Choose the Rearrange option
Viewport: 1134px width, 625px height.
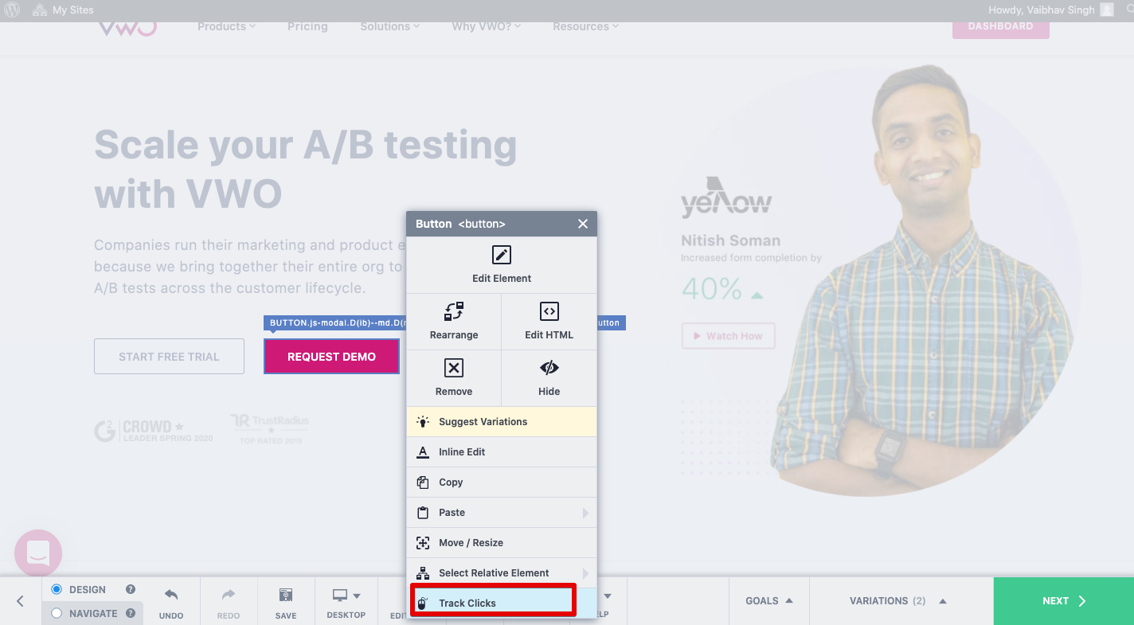click(454, 322)
